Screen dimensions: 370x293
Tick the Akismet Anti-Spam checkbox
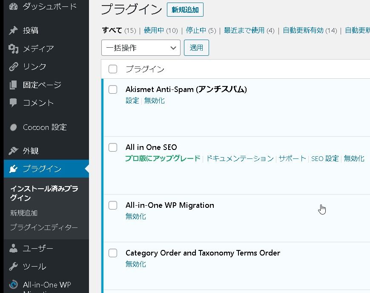coord(113,89)
